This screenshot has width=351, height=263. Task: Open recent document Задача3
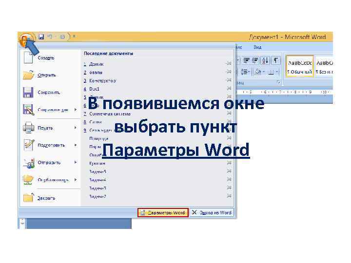coord(97,188)
